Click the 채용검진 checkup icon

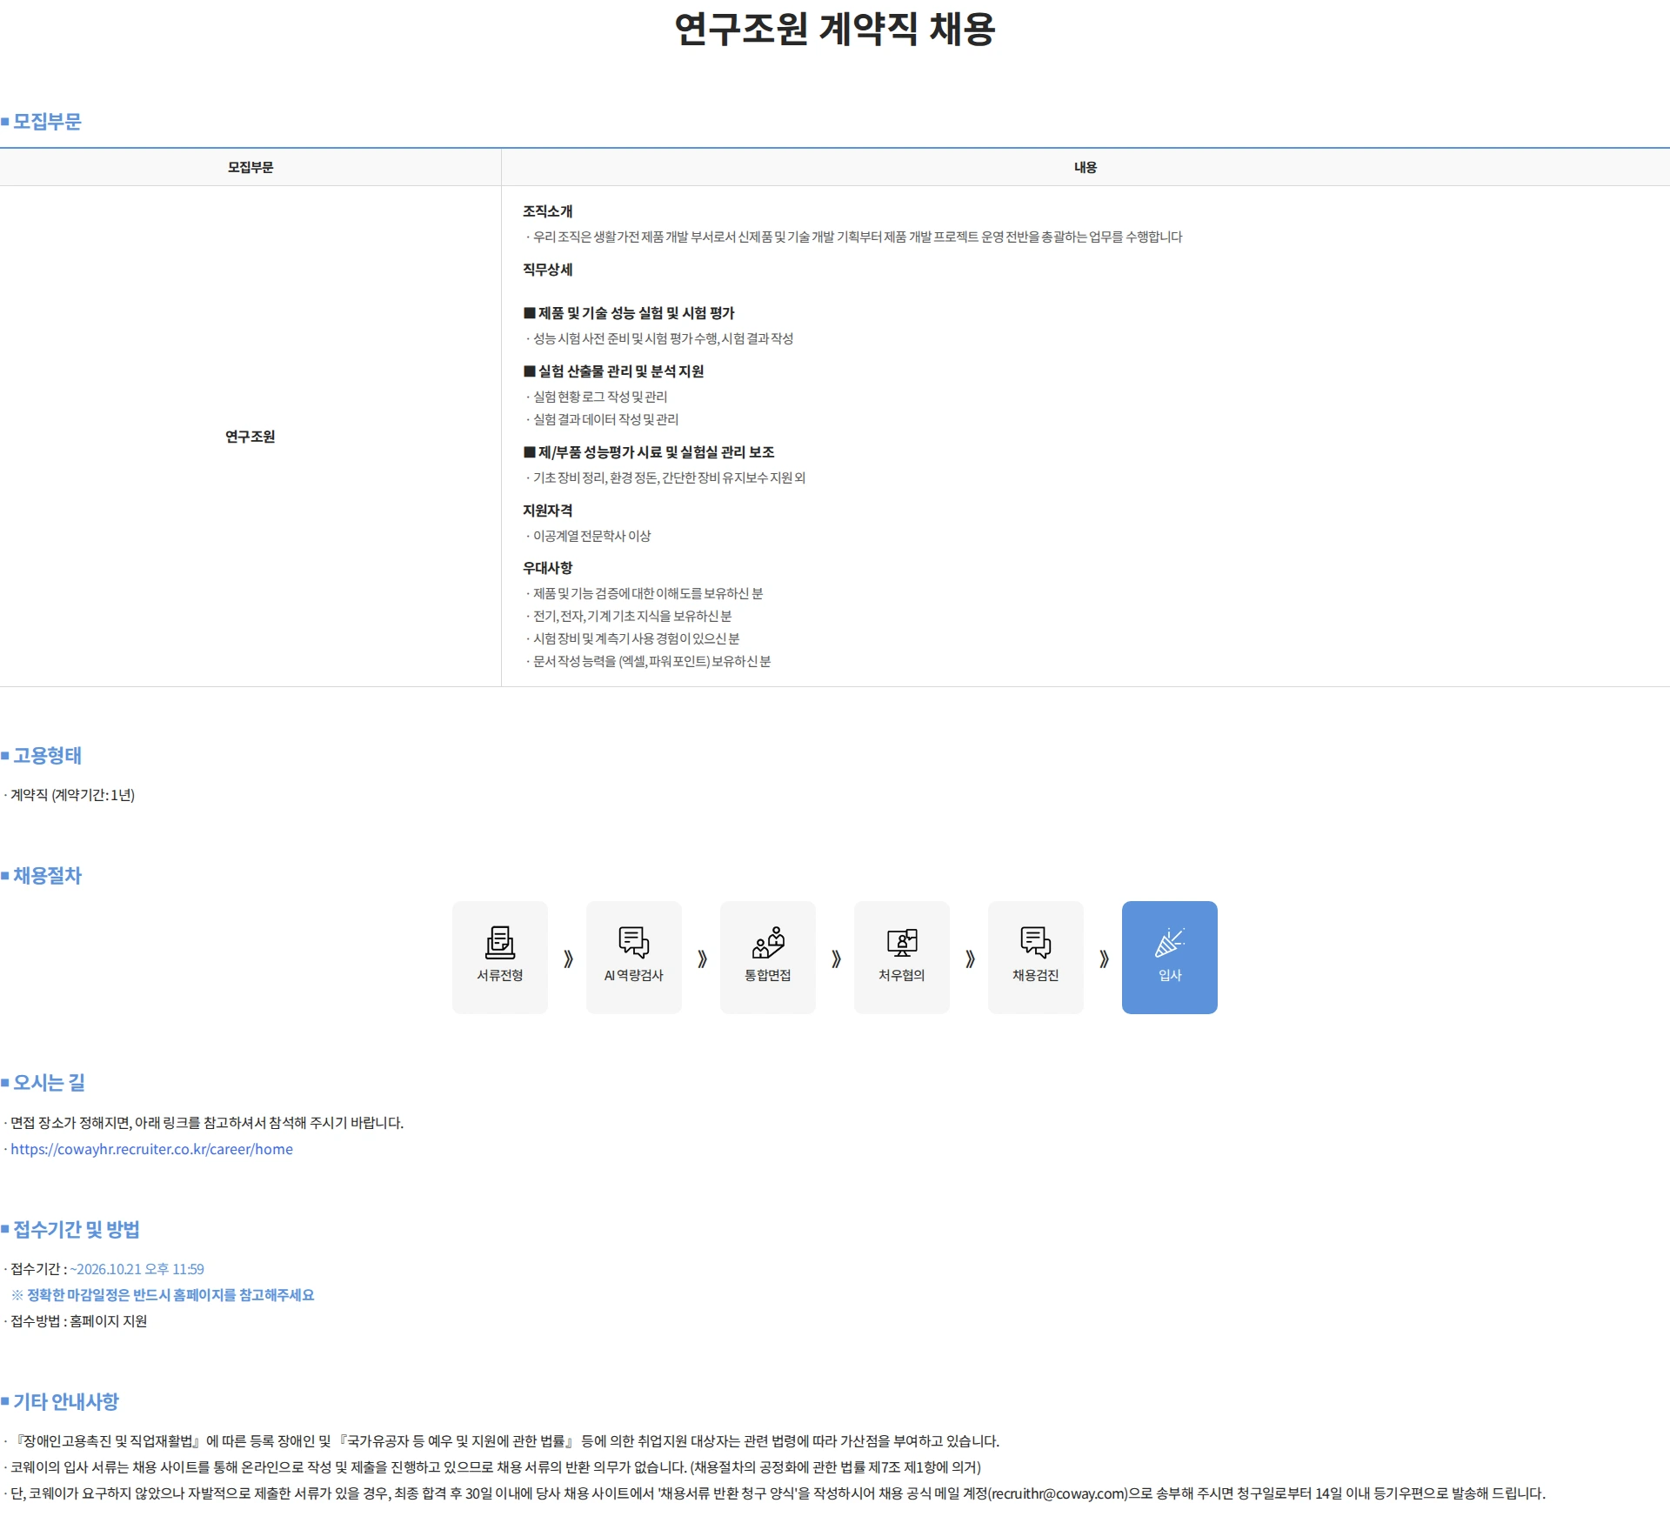pyautogui.click(x=1035, y=942)
